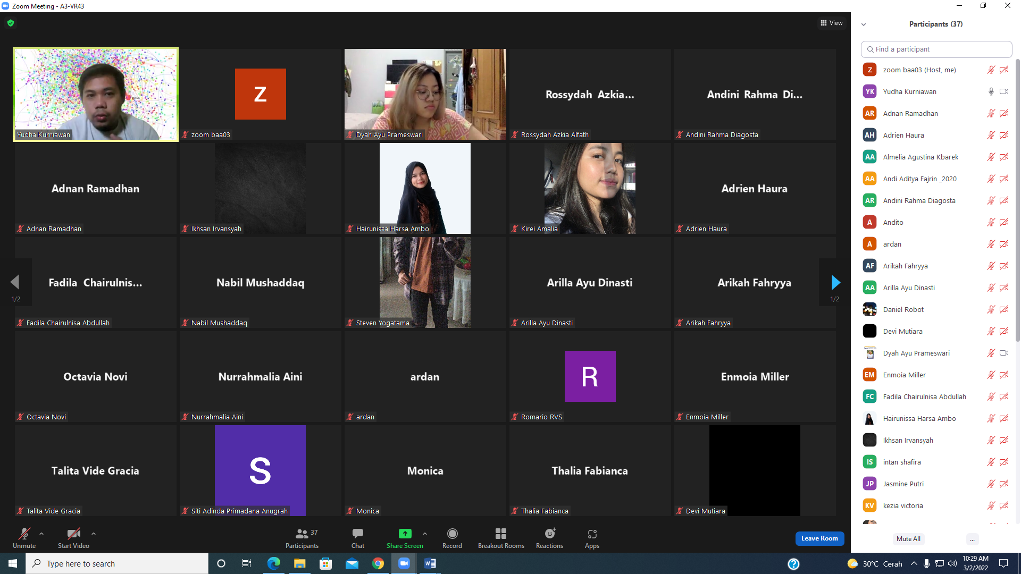The image size is (1021, 574).
Task: Go to next page of video gallery
Action: [x=835, y=282]
